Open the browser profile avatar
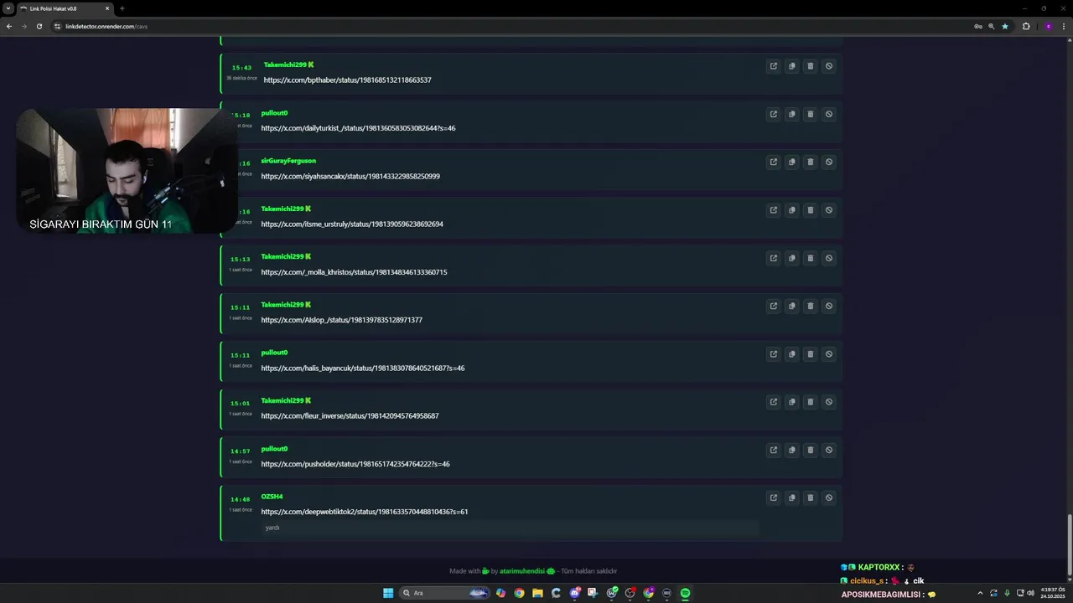This screenshot has width=1073, height=603. (x=1048, y=26)
